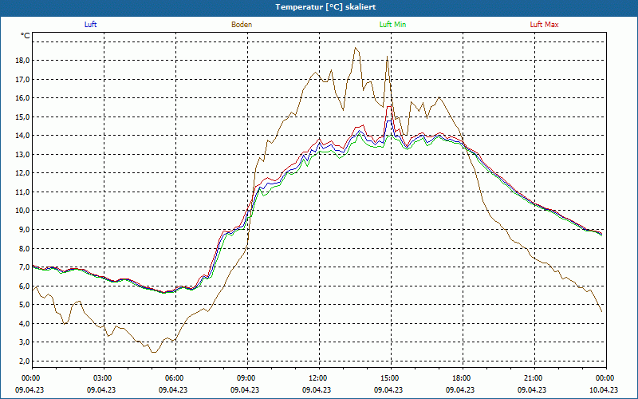
Task: Click the Boden legend label
Action: pos(242,25)
